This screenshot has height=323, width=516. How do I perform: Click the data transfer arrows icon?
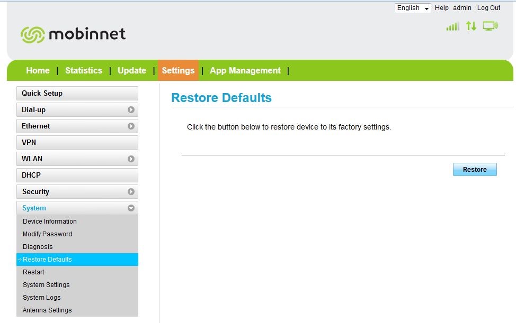click(471, 26)
